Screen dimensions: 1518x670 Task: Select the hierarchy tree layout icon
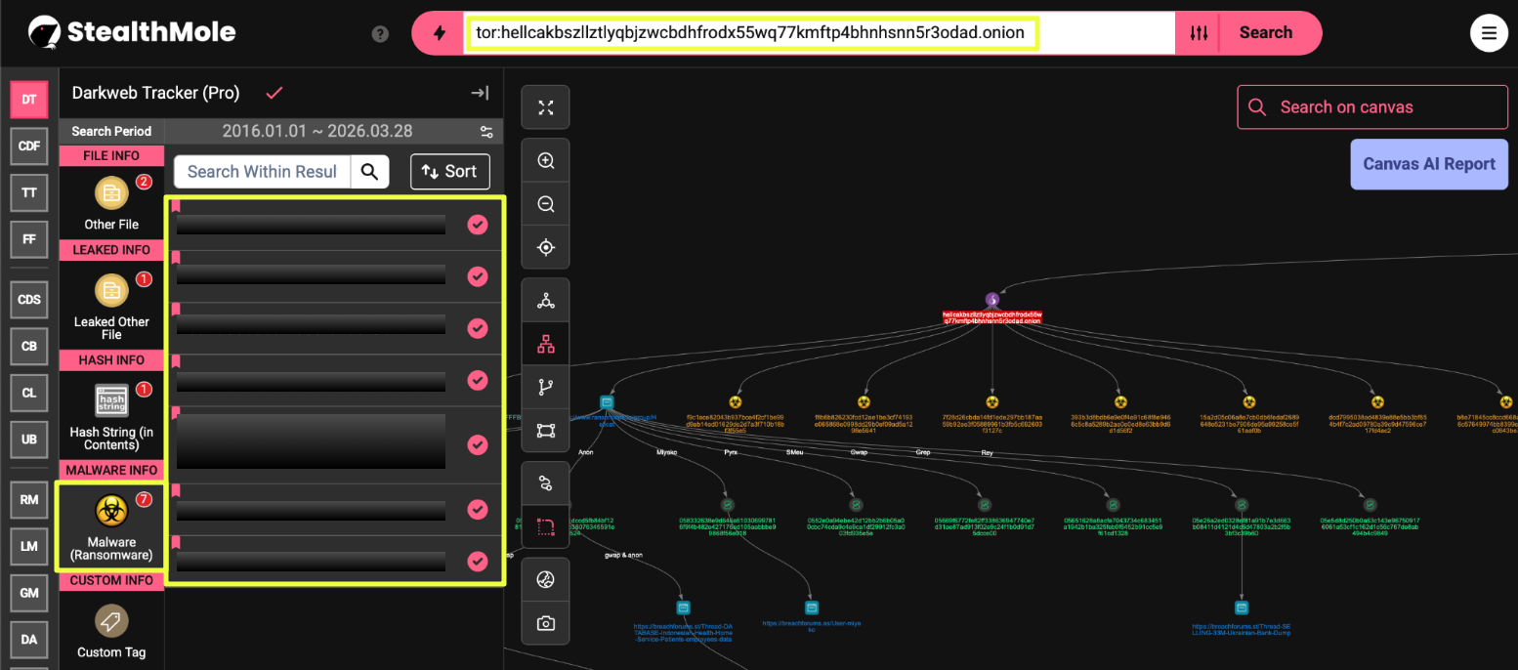(x=546, y=344)
